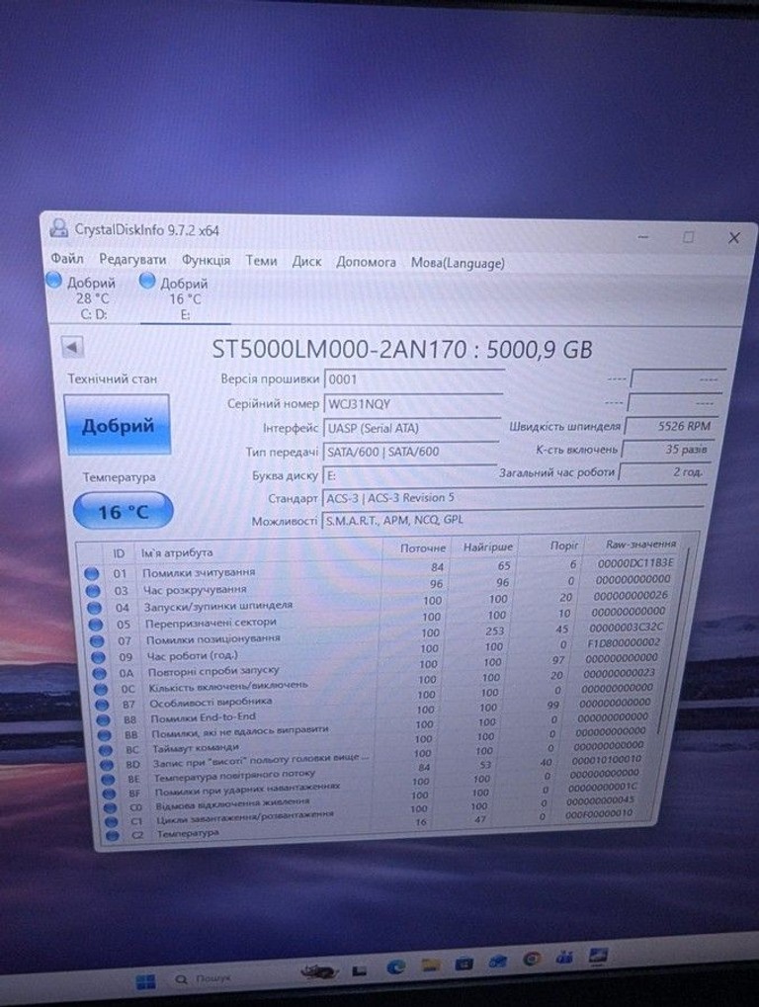The image size is (759, 1007).
Task: Click the status icon for attribute BF
Action: [111, 794]
